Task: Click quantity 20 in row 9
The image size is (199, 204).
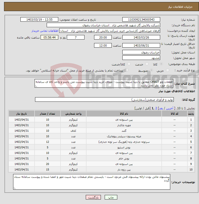Action: click(47, 164)
